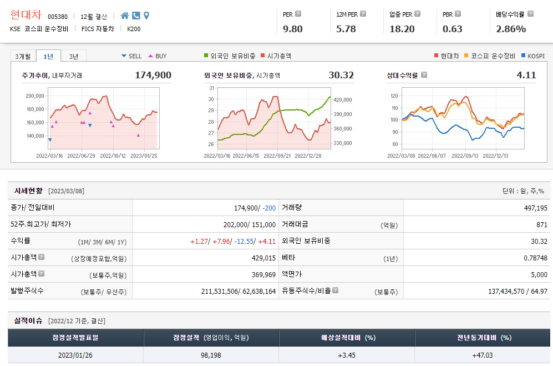Click the 종가/ 전일대비 row label

(32, 207)
